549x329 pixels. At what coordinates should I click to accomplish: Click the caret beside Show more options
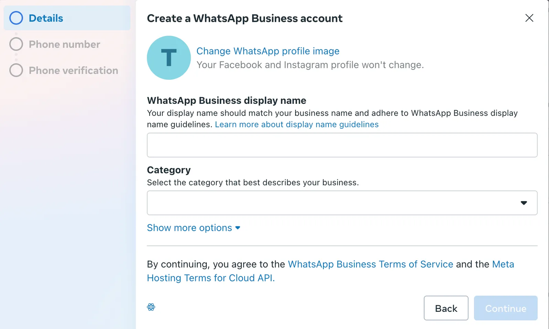tap(238, 228)
